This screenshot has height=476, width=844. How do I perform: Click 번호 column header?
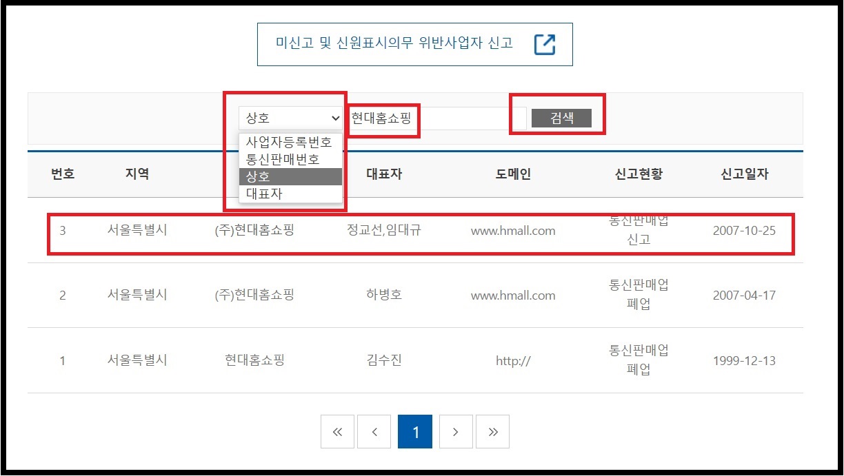63,174
